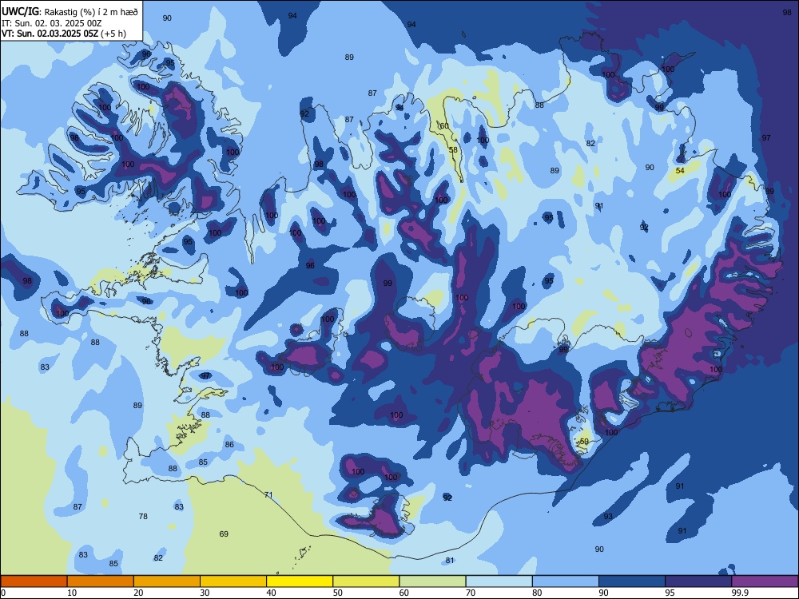Image resolution: width=799 pixels, height=599 pixels.
Task: Click the dark orange 0–10 legend swatch
Action: 34,581
